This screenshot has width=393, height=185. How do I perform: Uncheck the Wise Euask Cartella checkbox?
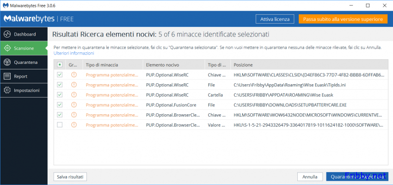tap(60, 95)
